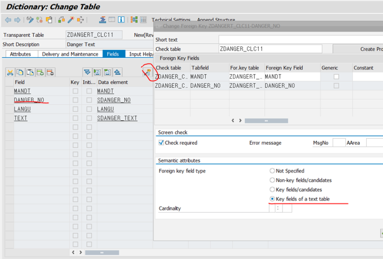Select the Foreign Key Field cell MANDT
The height and width of the screenshot is (259, 383).
293,76
